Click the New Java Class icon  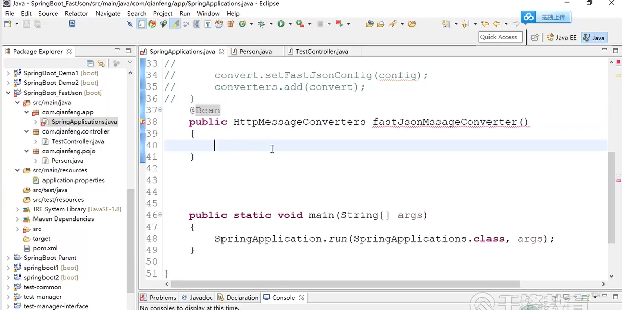242,24
